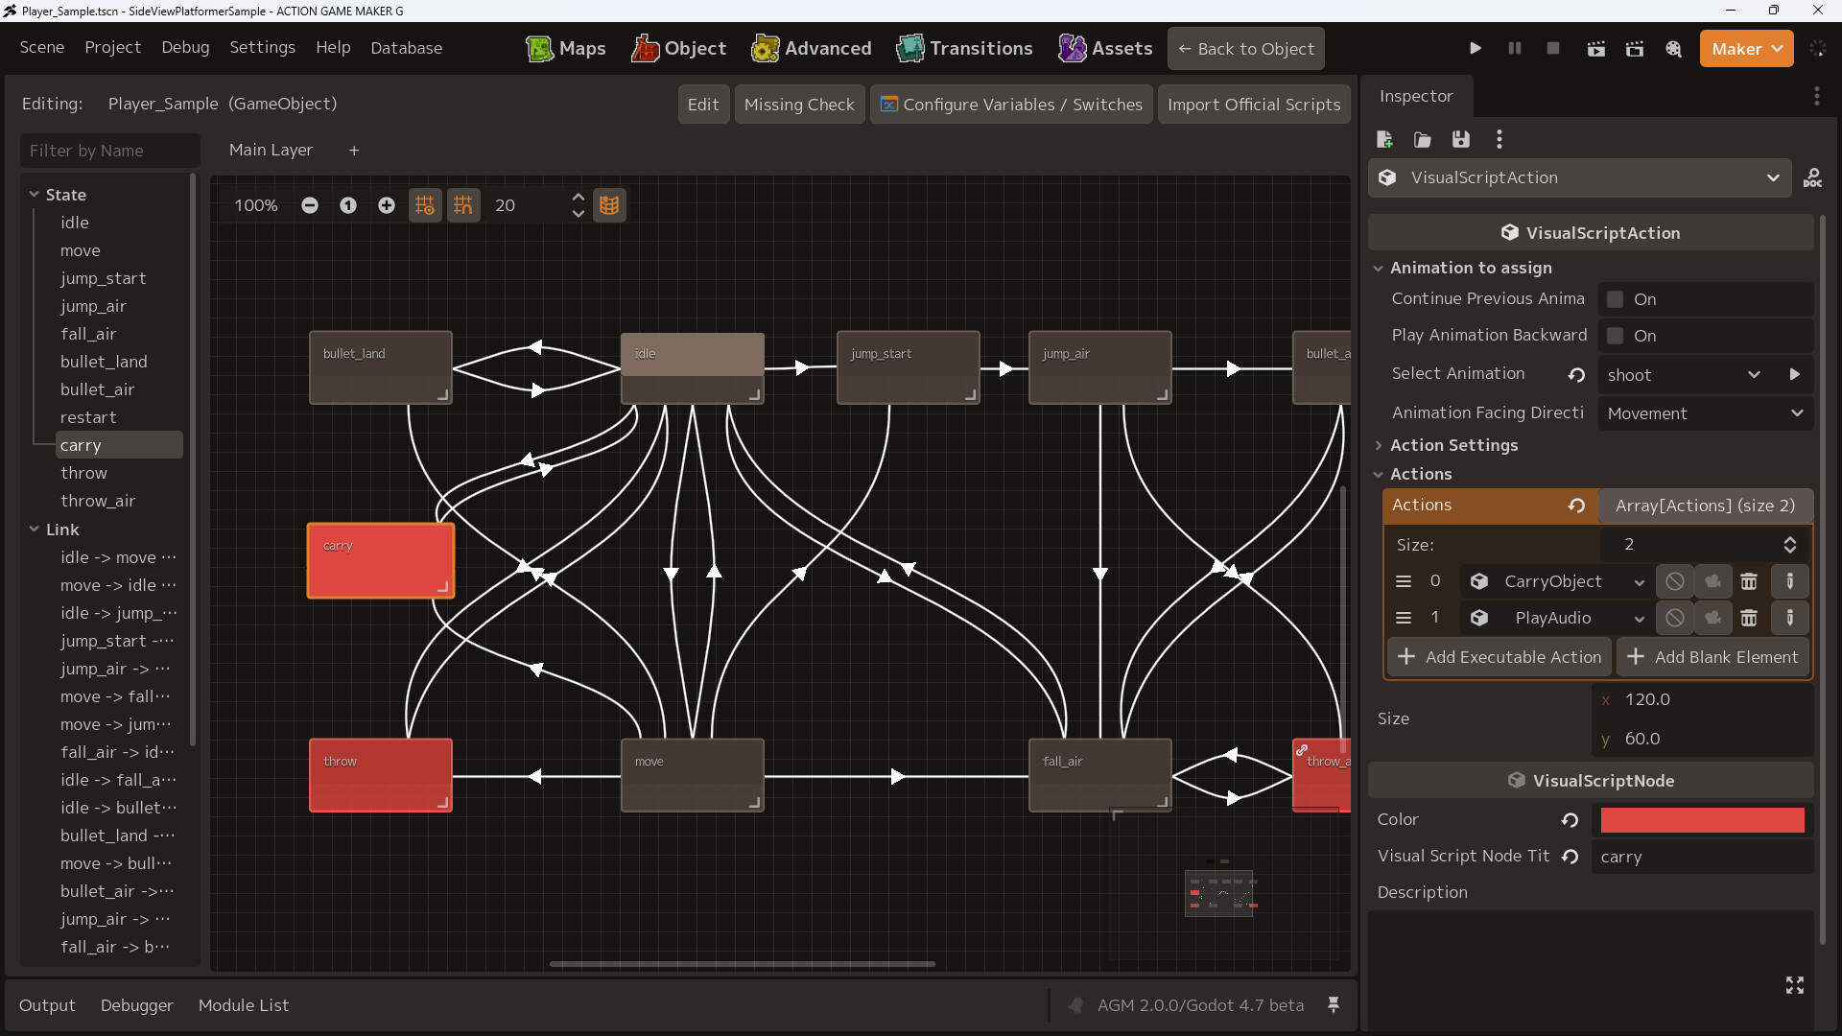Open the object documentation/properties tool icon

pyautogui.click(x=1813, y=178)
